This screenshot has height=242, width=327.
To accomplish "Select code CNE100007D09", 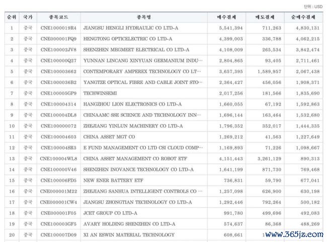I will pos(58,234).
